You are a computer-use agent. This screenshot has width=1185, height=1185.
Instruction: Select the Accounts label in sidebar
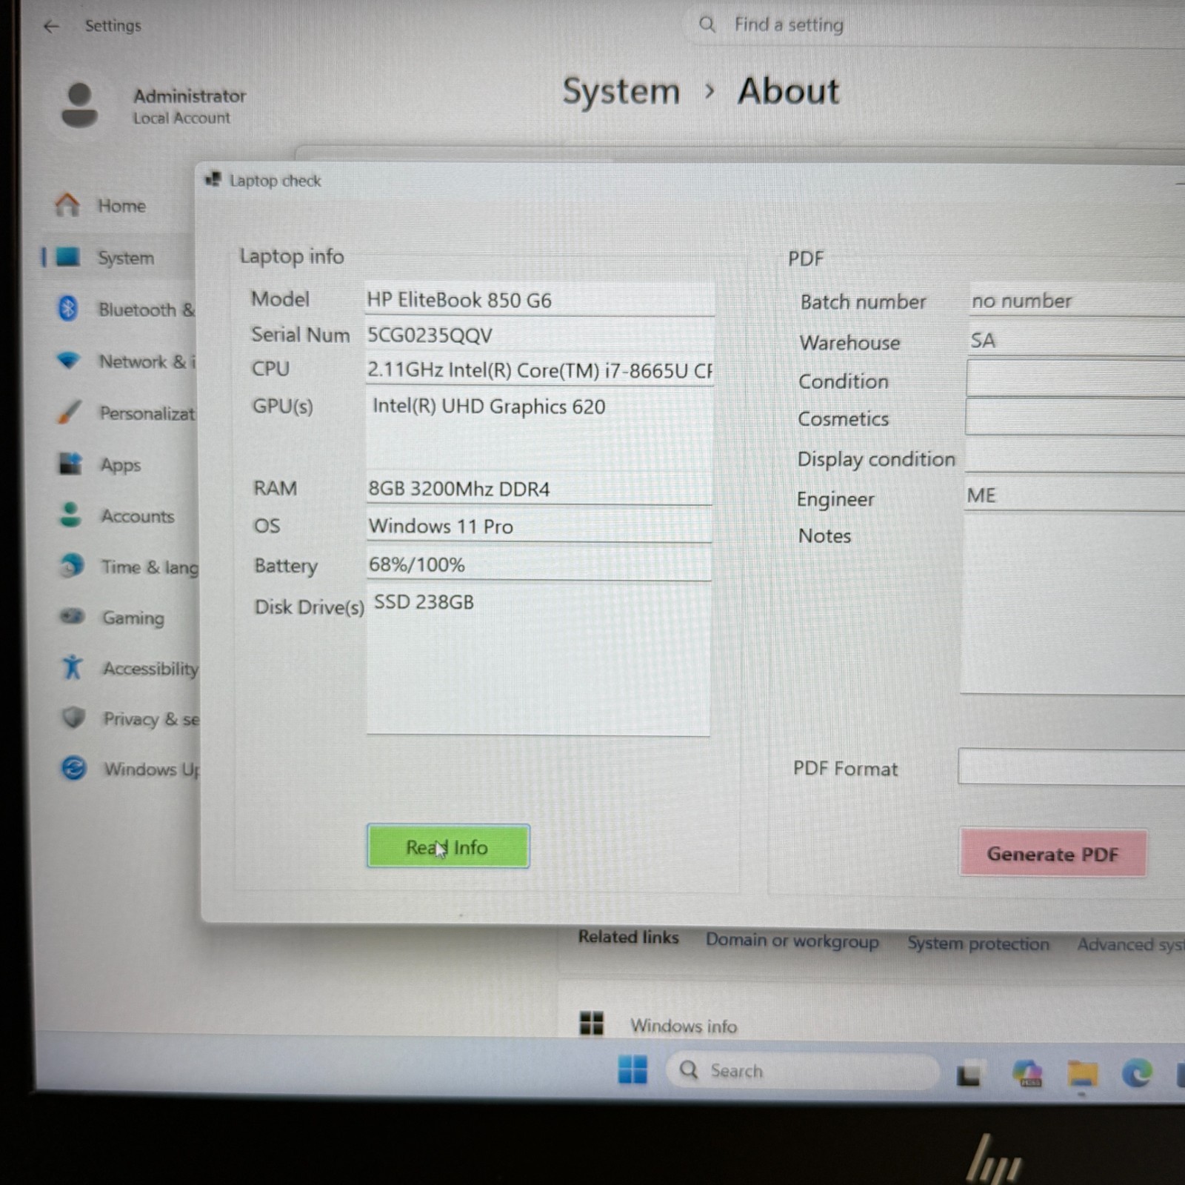click(x=138, y=516)
